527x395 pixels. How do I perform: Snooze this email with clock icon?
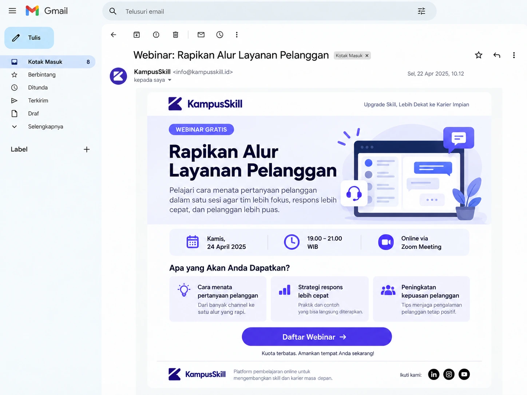click(220, 35)
